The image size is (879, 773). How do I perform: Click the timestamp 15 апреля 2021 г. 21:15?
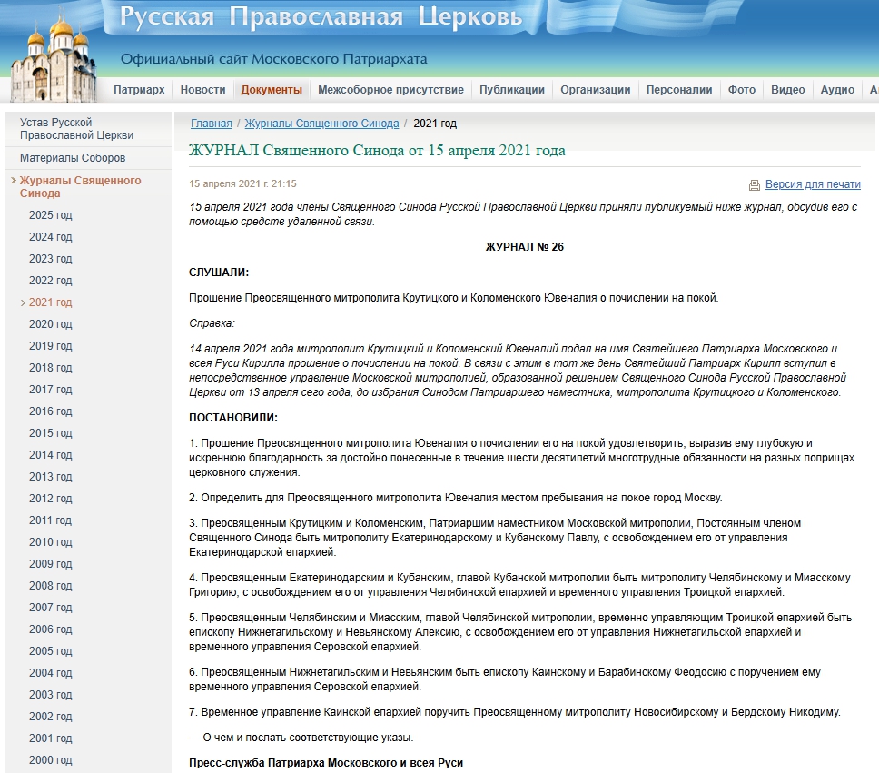pyautogui.click(x=242, y=184)
